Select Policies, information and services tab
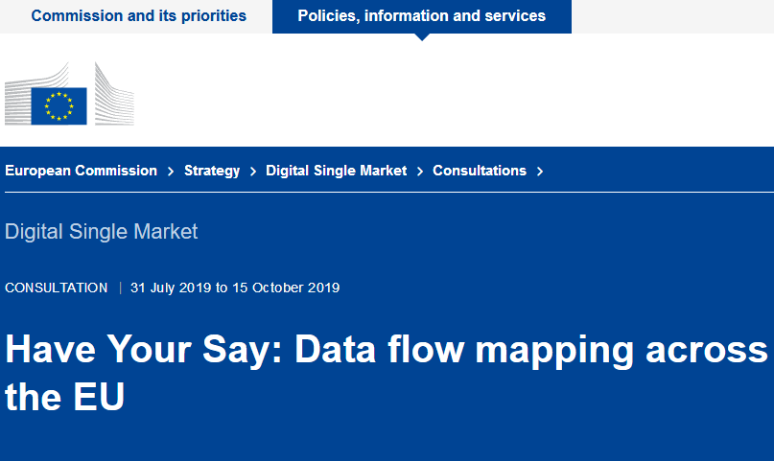Screen dimensions: 774x461 (x=422, y=16)
